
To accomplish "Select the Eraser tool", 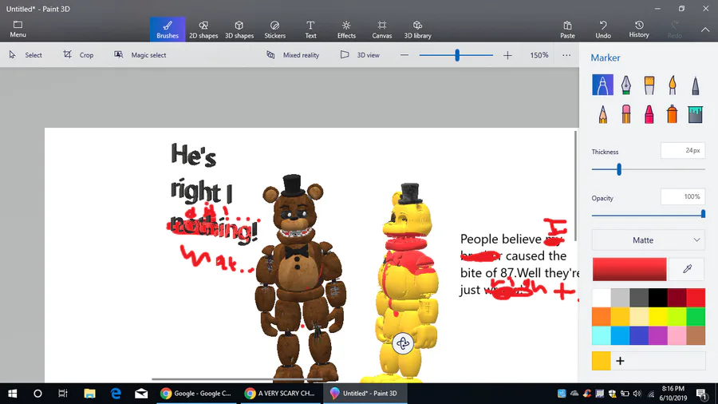I will (x=626, y=114).
